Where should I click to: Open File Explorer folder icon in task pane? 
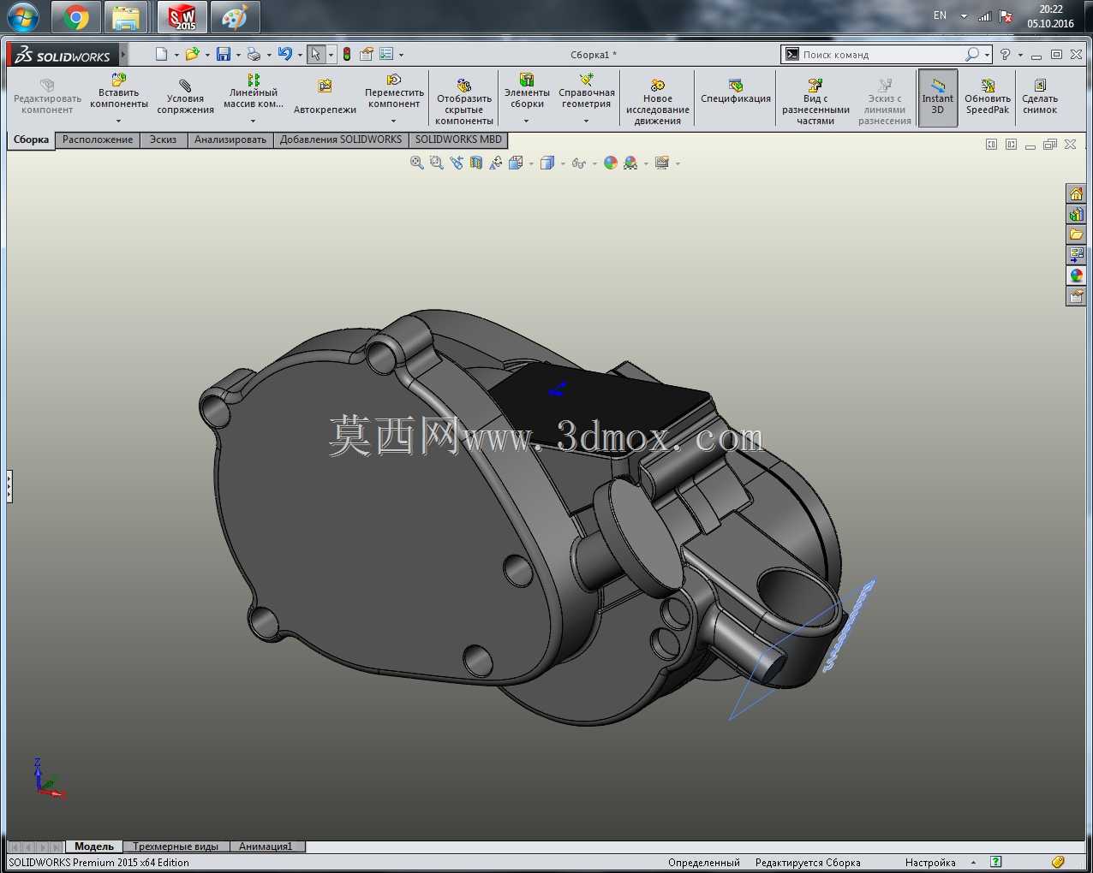[x=1077, y=235]
